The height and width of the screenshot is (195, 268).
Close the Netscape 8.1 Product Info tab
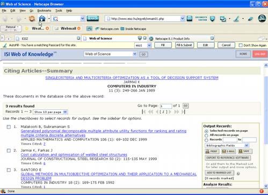click(212, 38)
